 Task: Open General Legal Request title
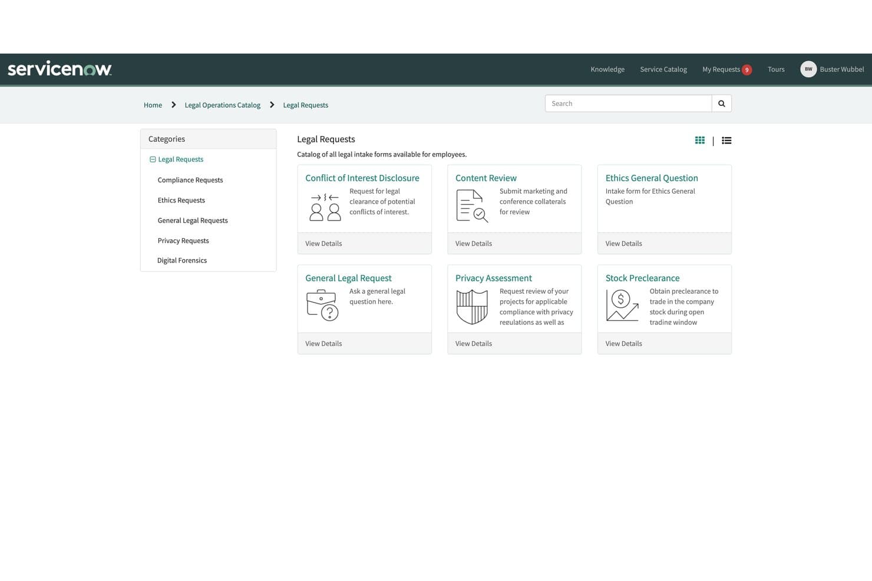click(x=348, y=278)
